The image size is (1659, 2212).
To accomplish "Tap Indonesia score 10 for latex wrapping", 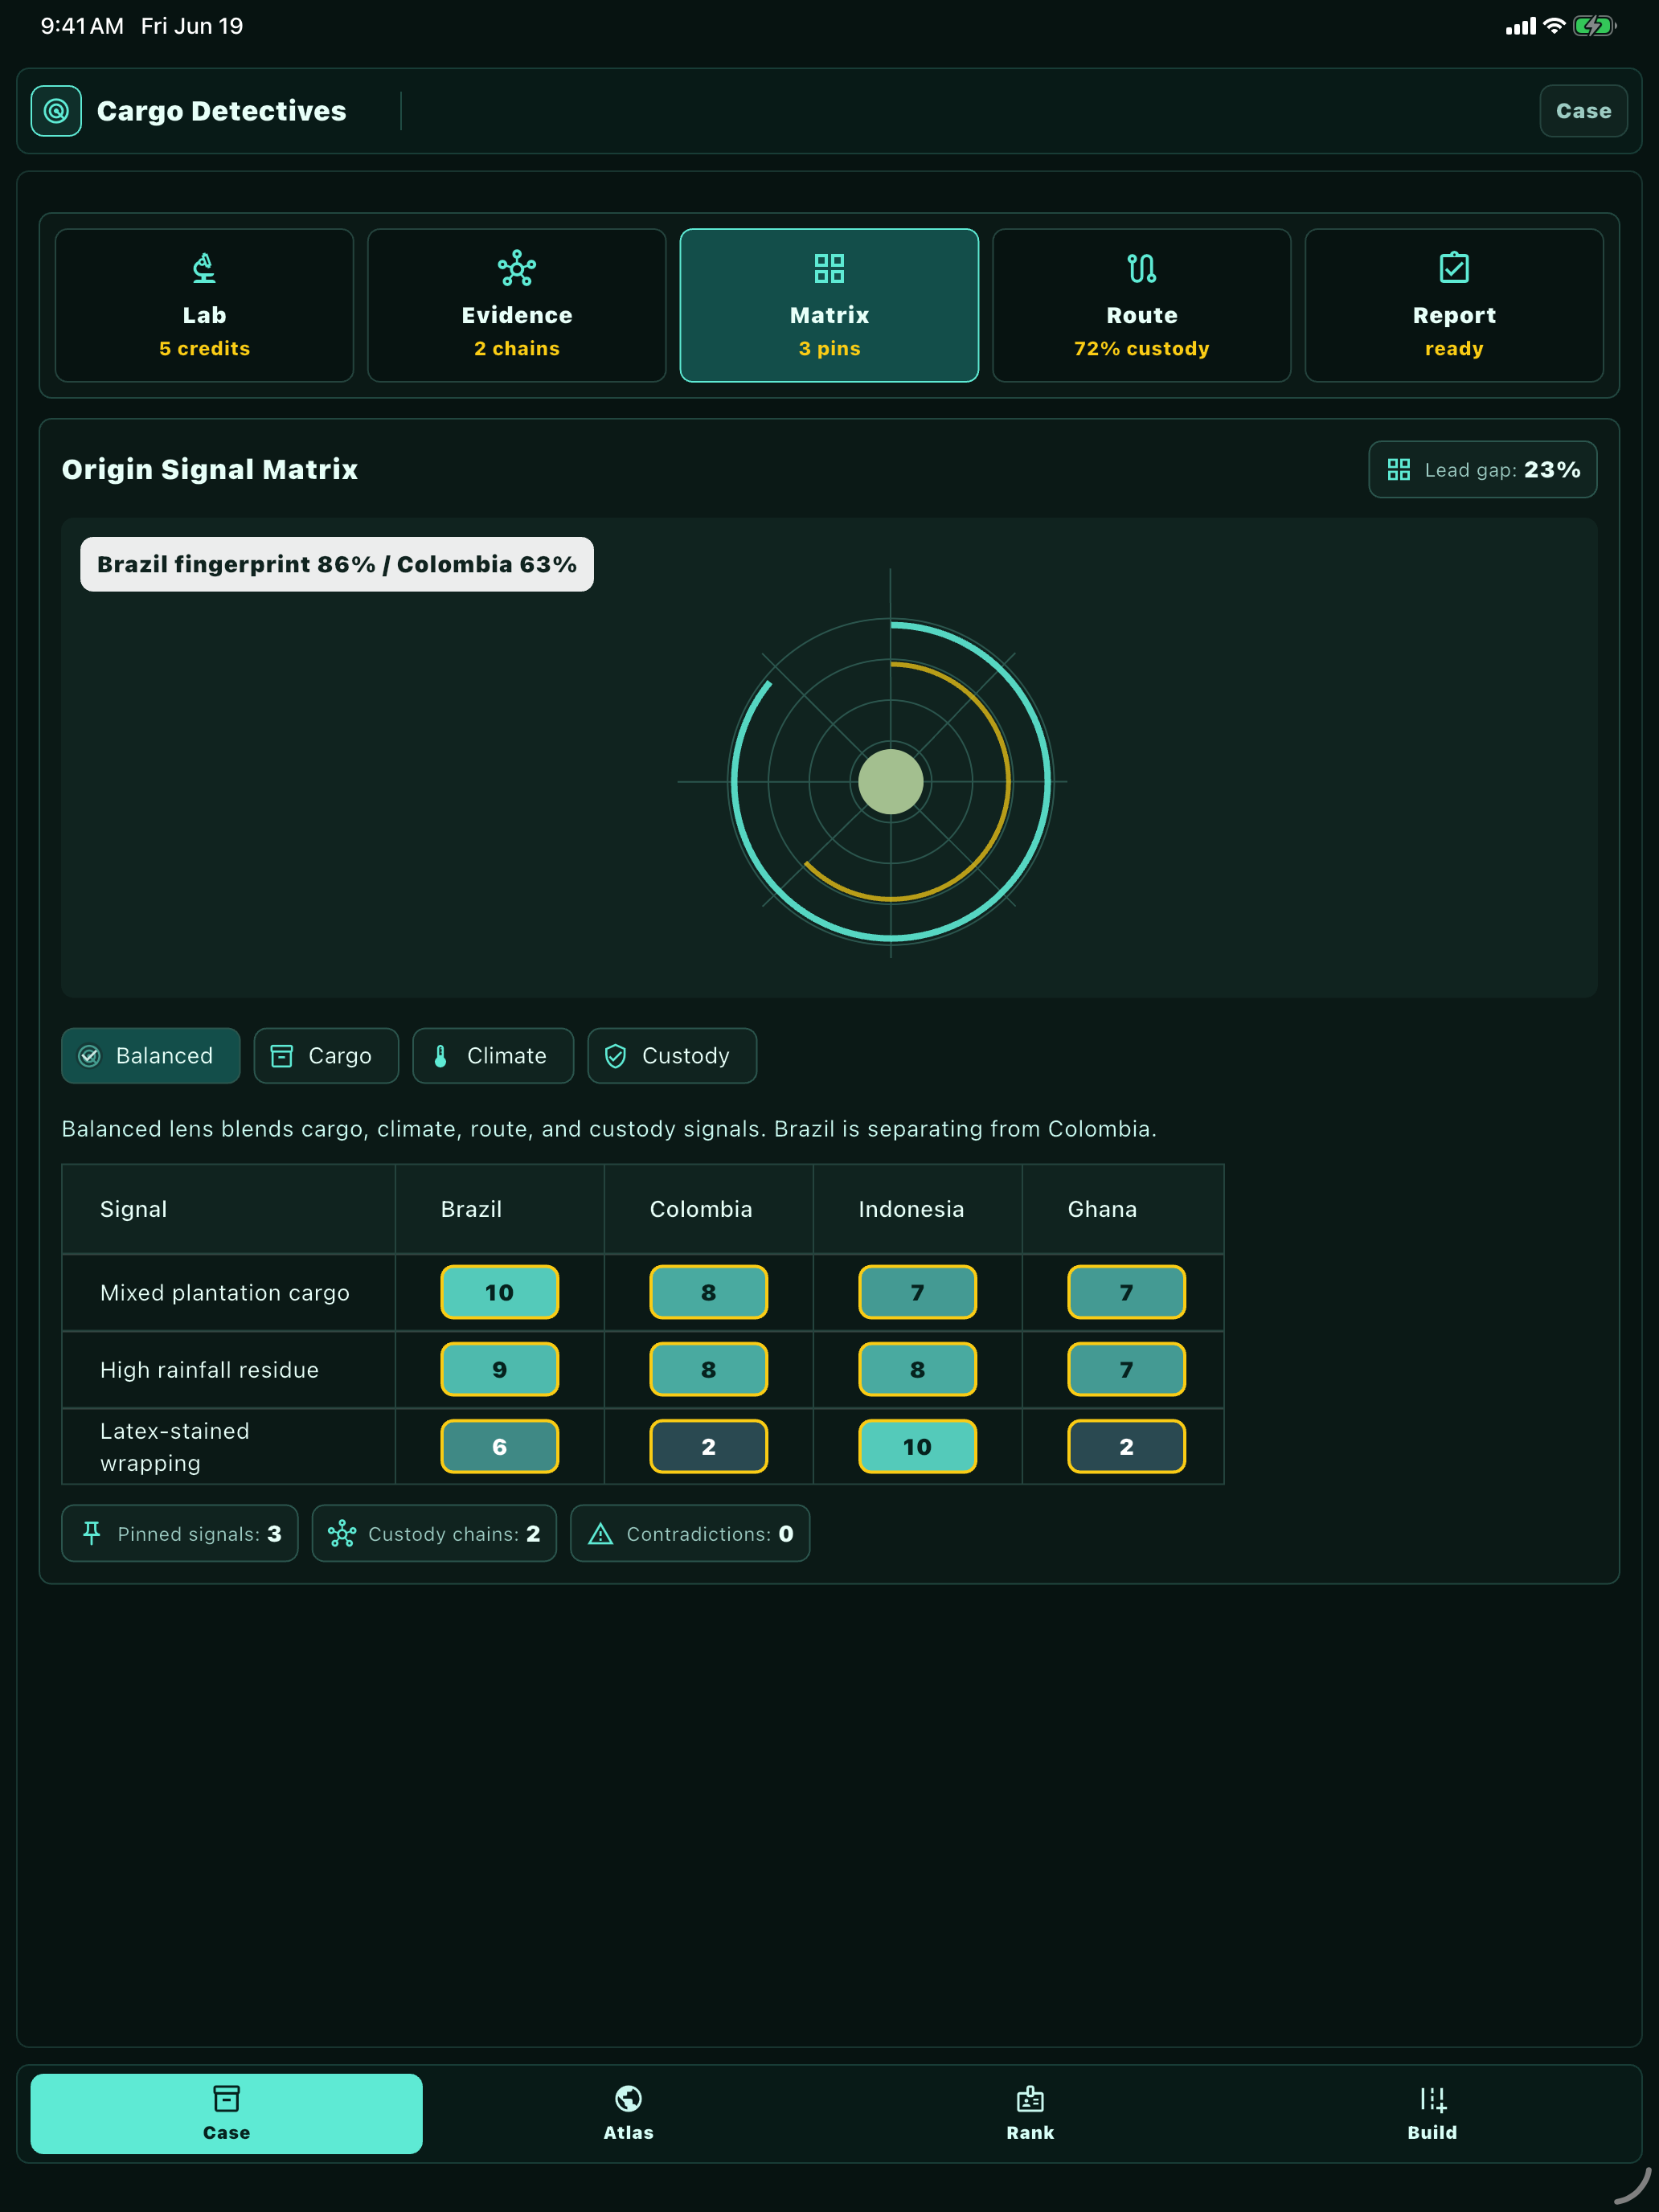I will coord(918,1446).
